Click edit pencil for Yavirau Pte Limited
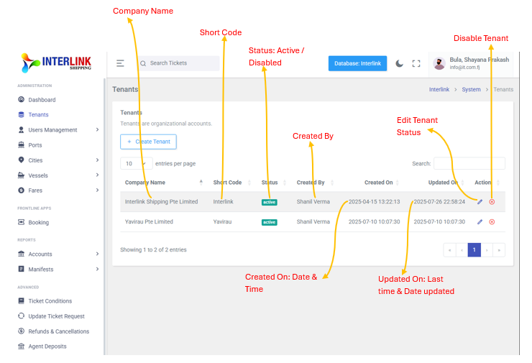 [x=480, y=222]
